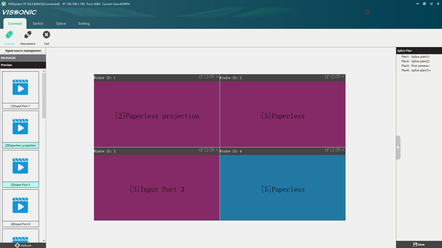The width and height of the screenshot is (442, 248).
Task: Expand the Signal source management section
Action: pyautogui.click(x=23, y=51)
